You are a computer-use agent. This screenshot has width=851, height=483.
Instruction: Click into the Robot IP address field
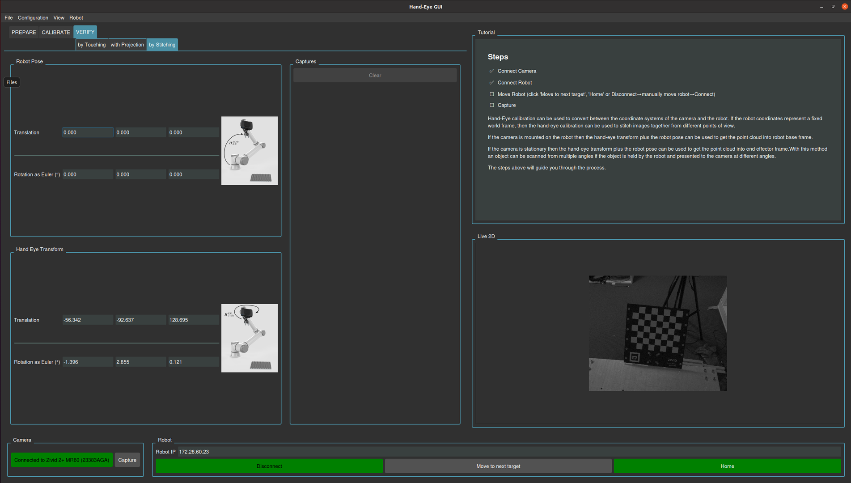coord(508,452)
